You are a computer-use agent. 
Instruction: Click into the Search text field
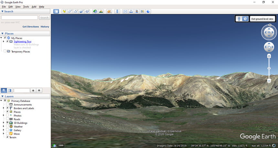(19, 17)
